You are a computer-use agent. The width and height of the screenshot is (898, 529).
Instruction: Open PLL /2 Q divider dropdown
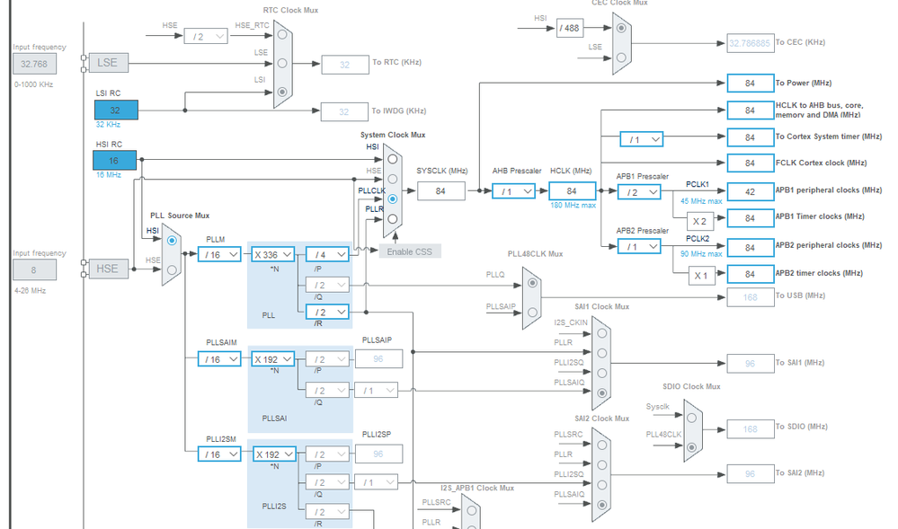pos(327,285)
